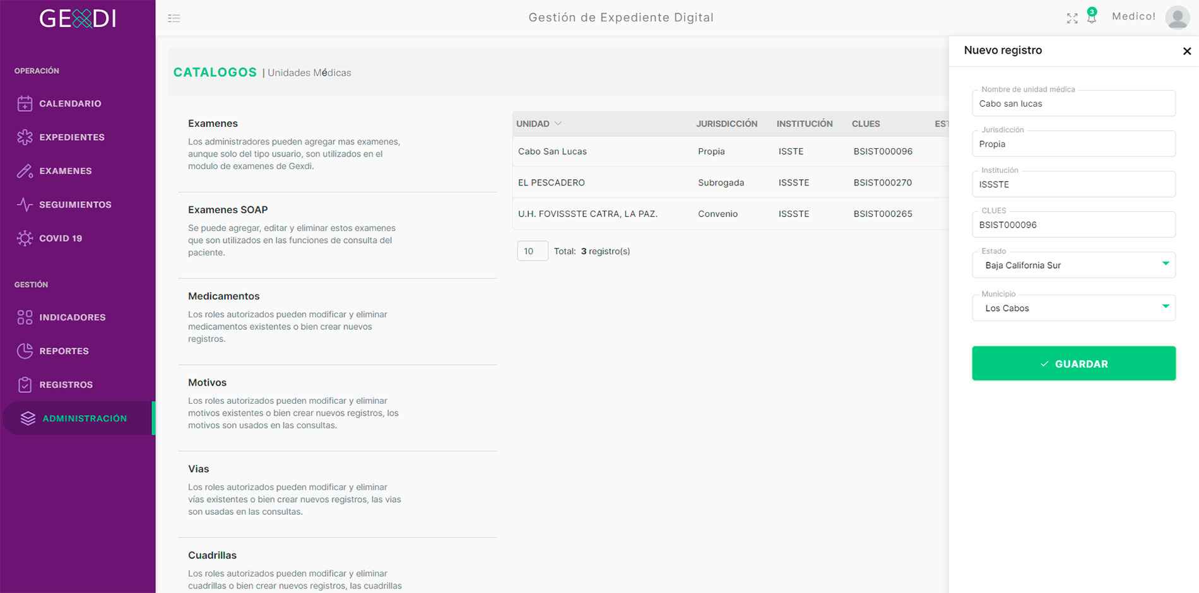Click the Subrogada jurisdiction cell
The image size is (1199, 593).
(721, 182)
